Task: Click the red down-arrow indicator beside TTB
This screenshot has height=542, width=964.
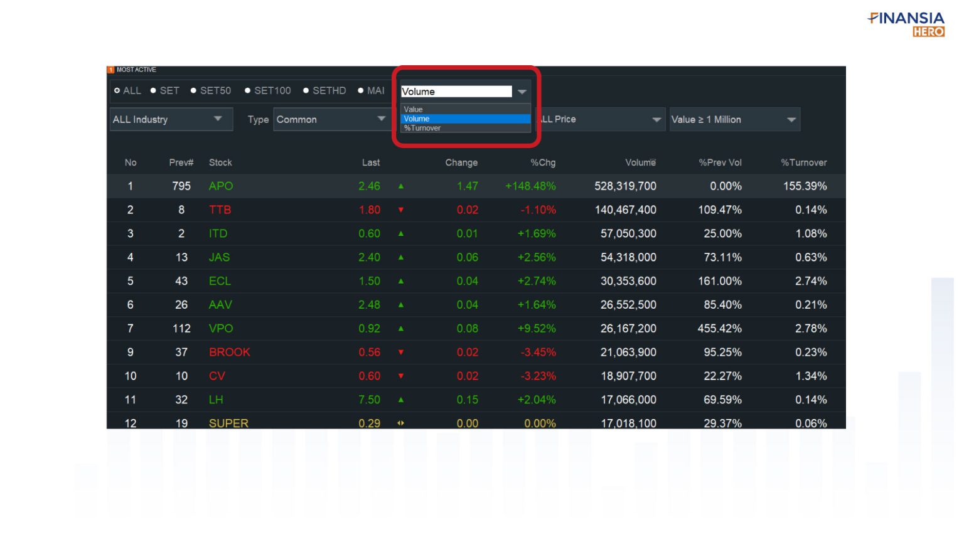Action: (400, 210)
